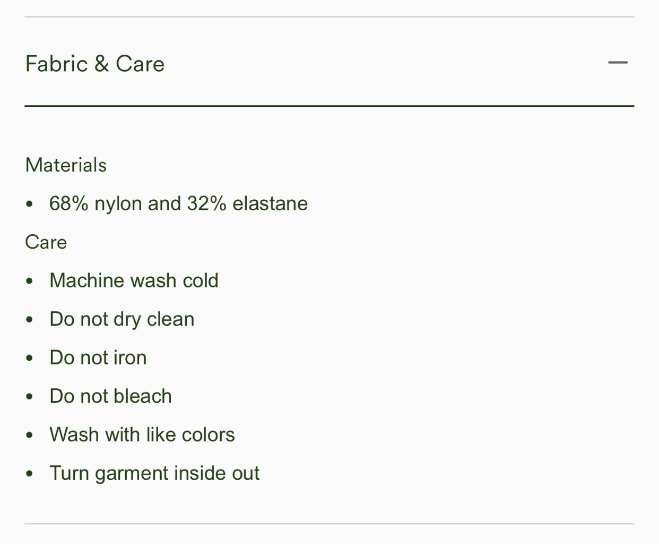Click the dark divider under Fabric & Care
Screen dimensions: 659x544
coord(329,106)
